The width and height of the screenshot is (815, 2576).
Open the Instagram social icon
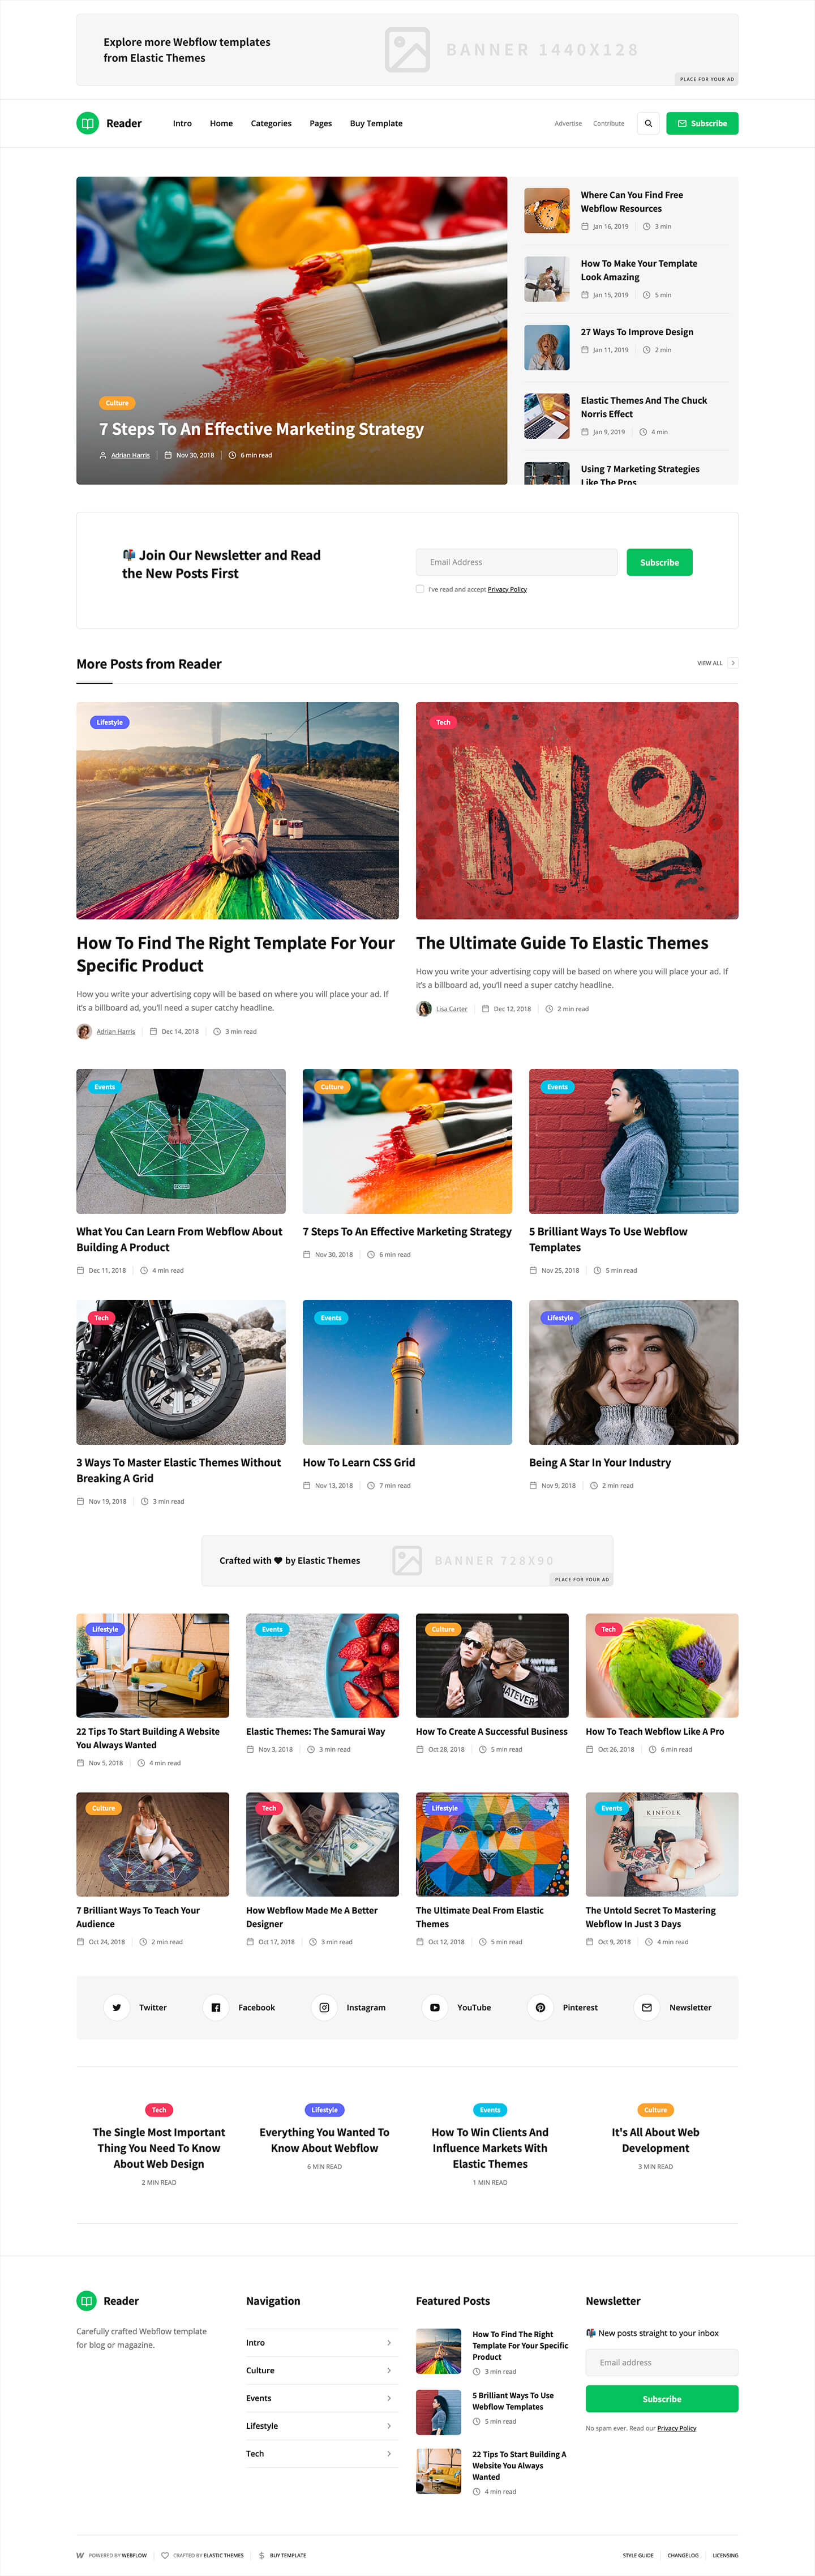(324, 2007)
